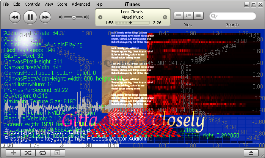The width and height of the screenshot is (265, 158).
Task: Click the 'CanvasPixelHeight: 311' line
Action: [33, 62]
